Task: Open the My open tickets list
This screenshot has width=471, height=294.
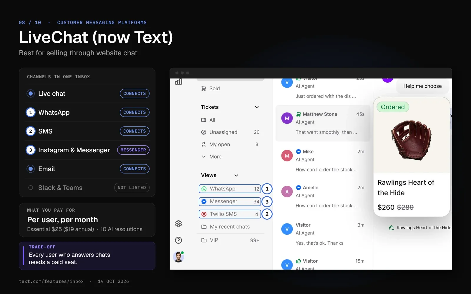Action: (230, 144)
